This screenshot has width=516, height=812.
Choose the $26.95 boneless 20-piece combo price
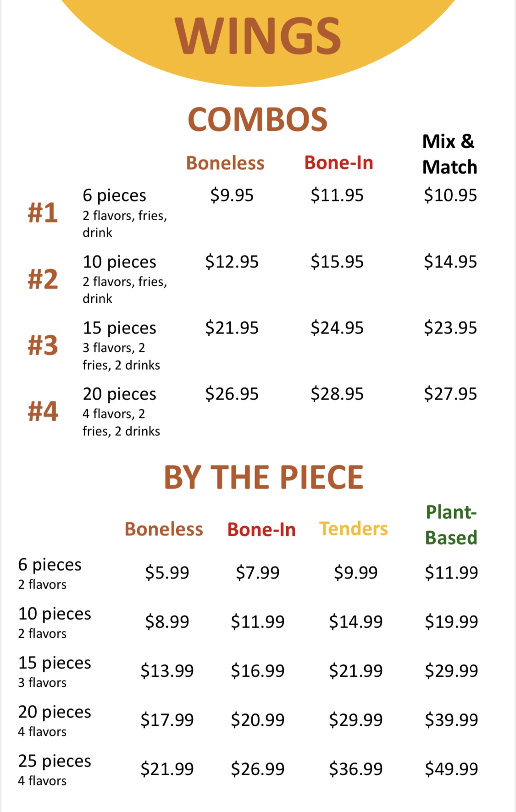(x=232, y=394)
